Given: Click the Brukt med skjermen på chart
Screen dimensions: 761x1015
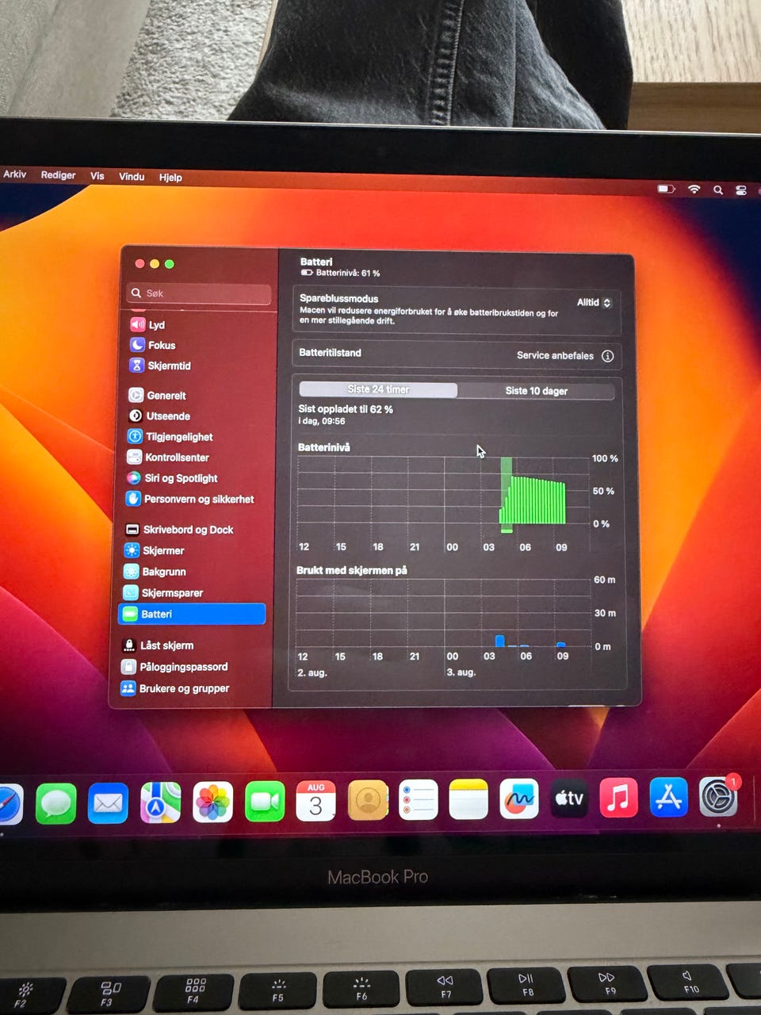Looking at the screenshot, I should 444,612.
